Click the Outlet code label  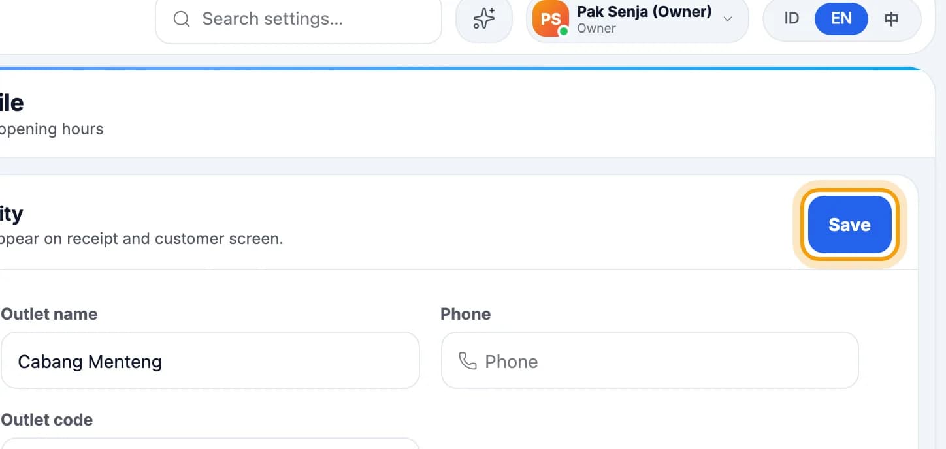47,420
